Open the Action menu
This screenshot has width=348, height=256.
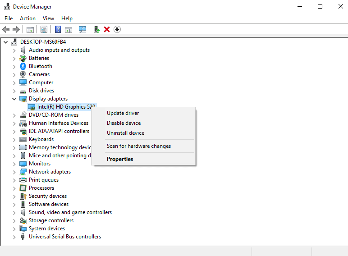tap(27, 18)
